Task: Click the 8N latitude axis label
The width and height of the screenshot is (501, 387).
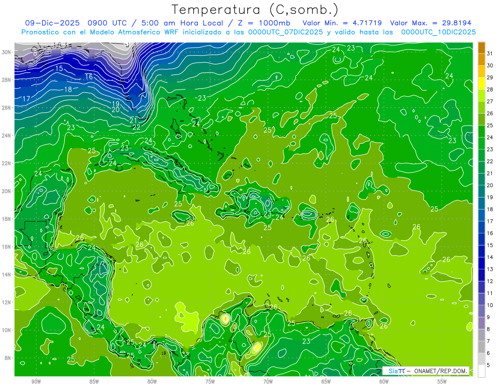Action: [x=8, y=358]
